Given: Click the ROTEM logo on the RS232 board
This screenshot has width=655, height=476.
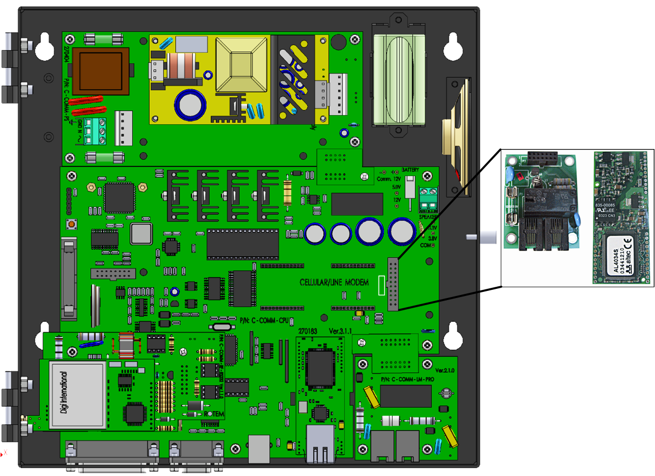Looking at the screenshot, I should click(x=213, y=414).
